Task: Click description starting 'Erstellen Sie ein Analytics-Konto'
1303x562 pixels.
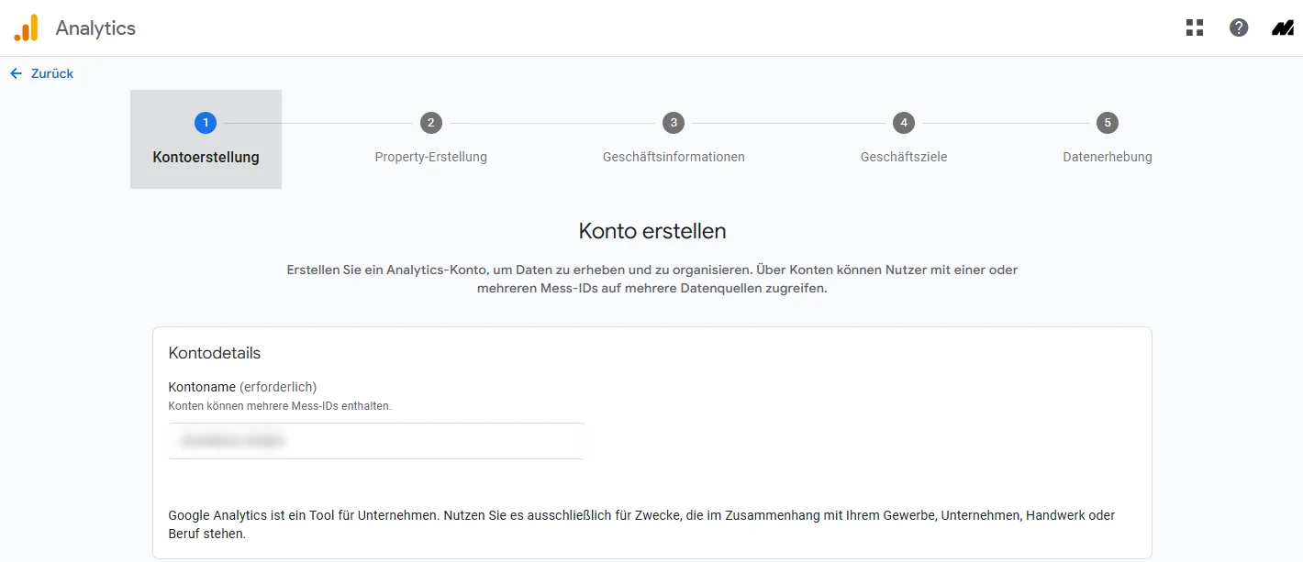Action: point(652,279)
